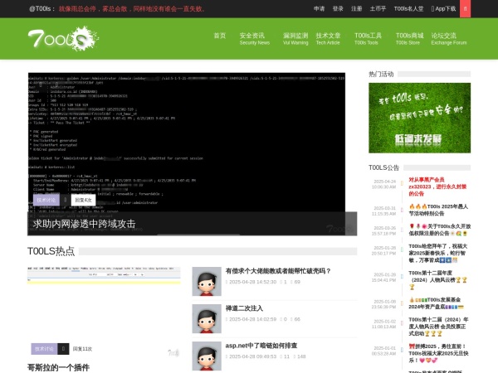Click the date 2025-03-31 11:15:35 AM
Screen dimensions: 498x373
(384, 211)
